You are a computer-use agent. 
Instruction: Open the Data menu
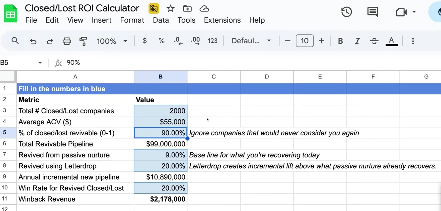[161, 20]
